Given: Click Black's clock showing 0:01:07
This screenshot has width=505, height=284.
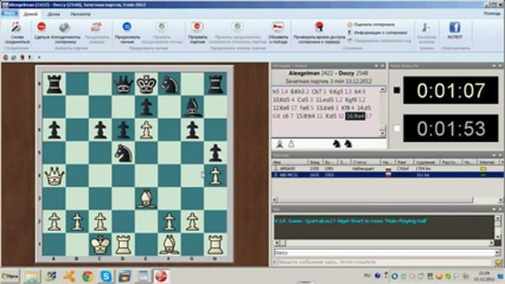Looking at the screenshot, I should [x=451, y=90].
